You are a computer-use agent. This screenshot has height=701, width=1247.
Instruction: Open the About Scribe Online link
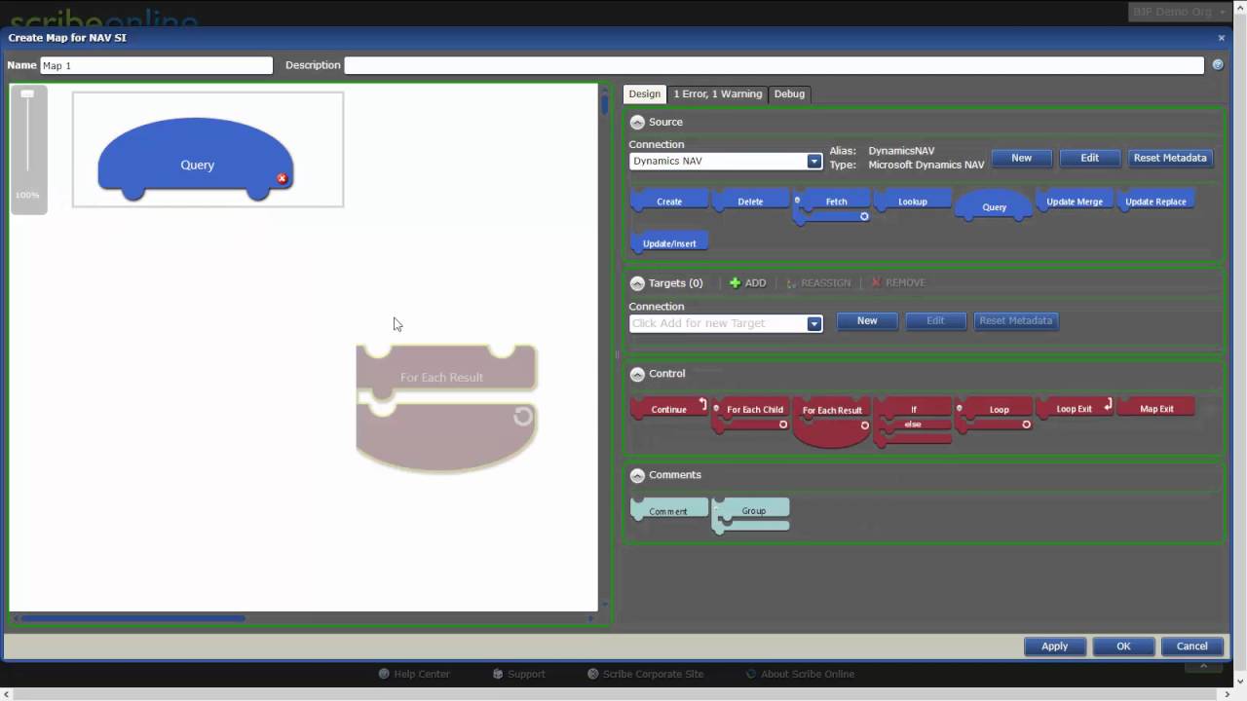(800, 674)
